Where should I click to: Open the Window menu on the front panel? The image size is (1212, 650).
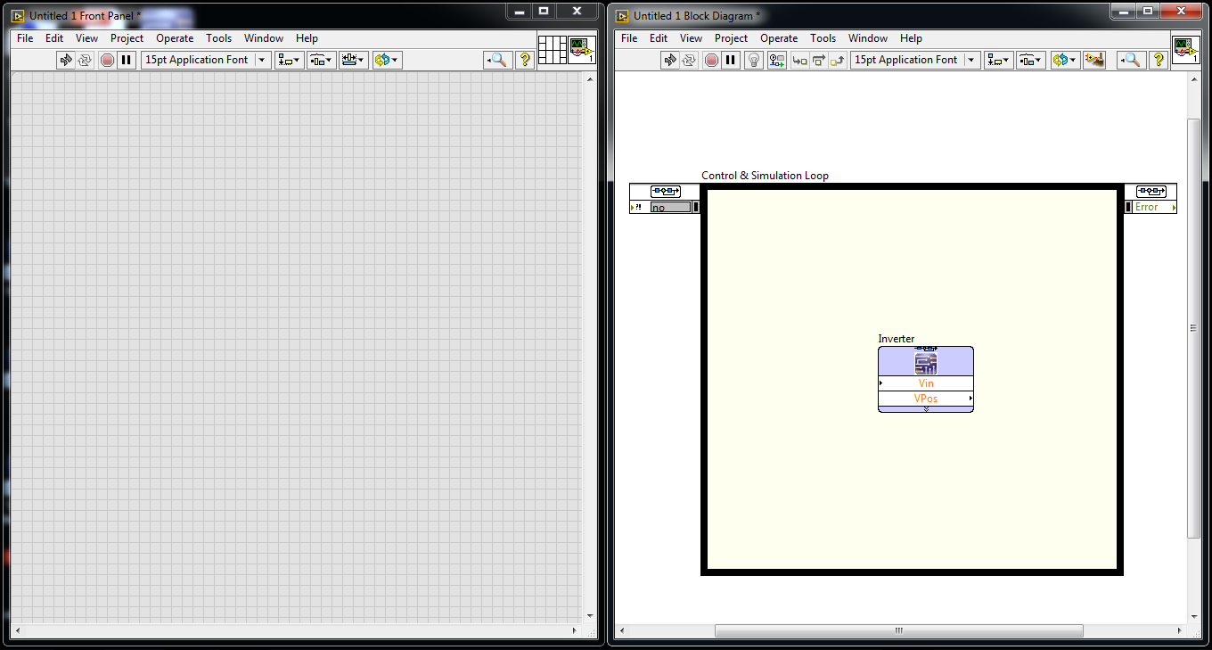point(264,38)
